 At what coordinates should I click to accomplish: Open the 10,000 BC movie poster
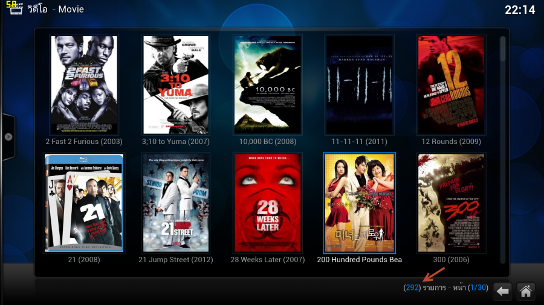(268, 85)
